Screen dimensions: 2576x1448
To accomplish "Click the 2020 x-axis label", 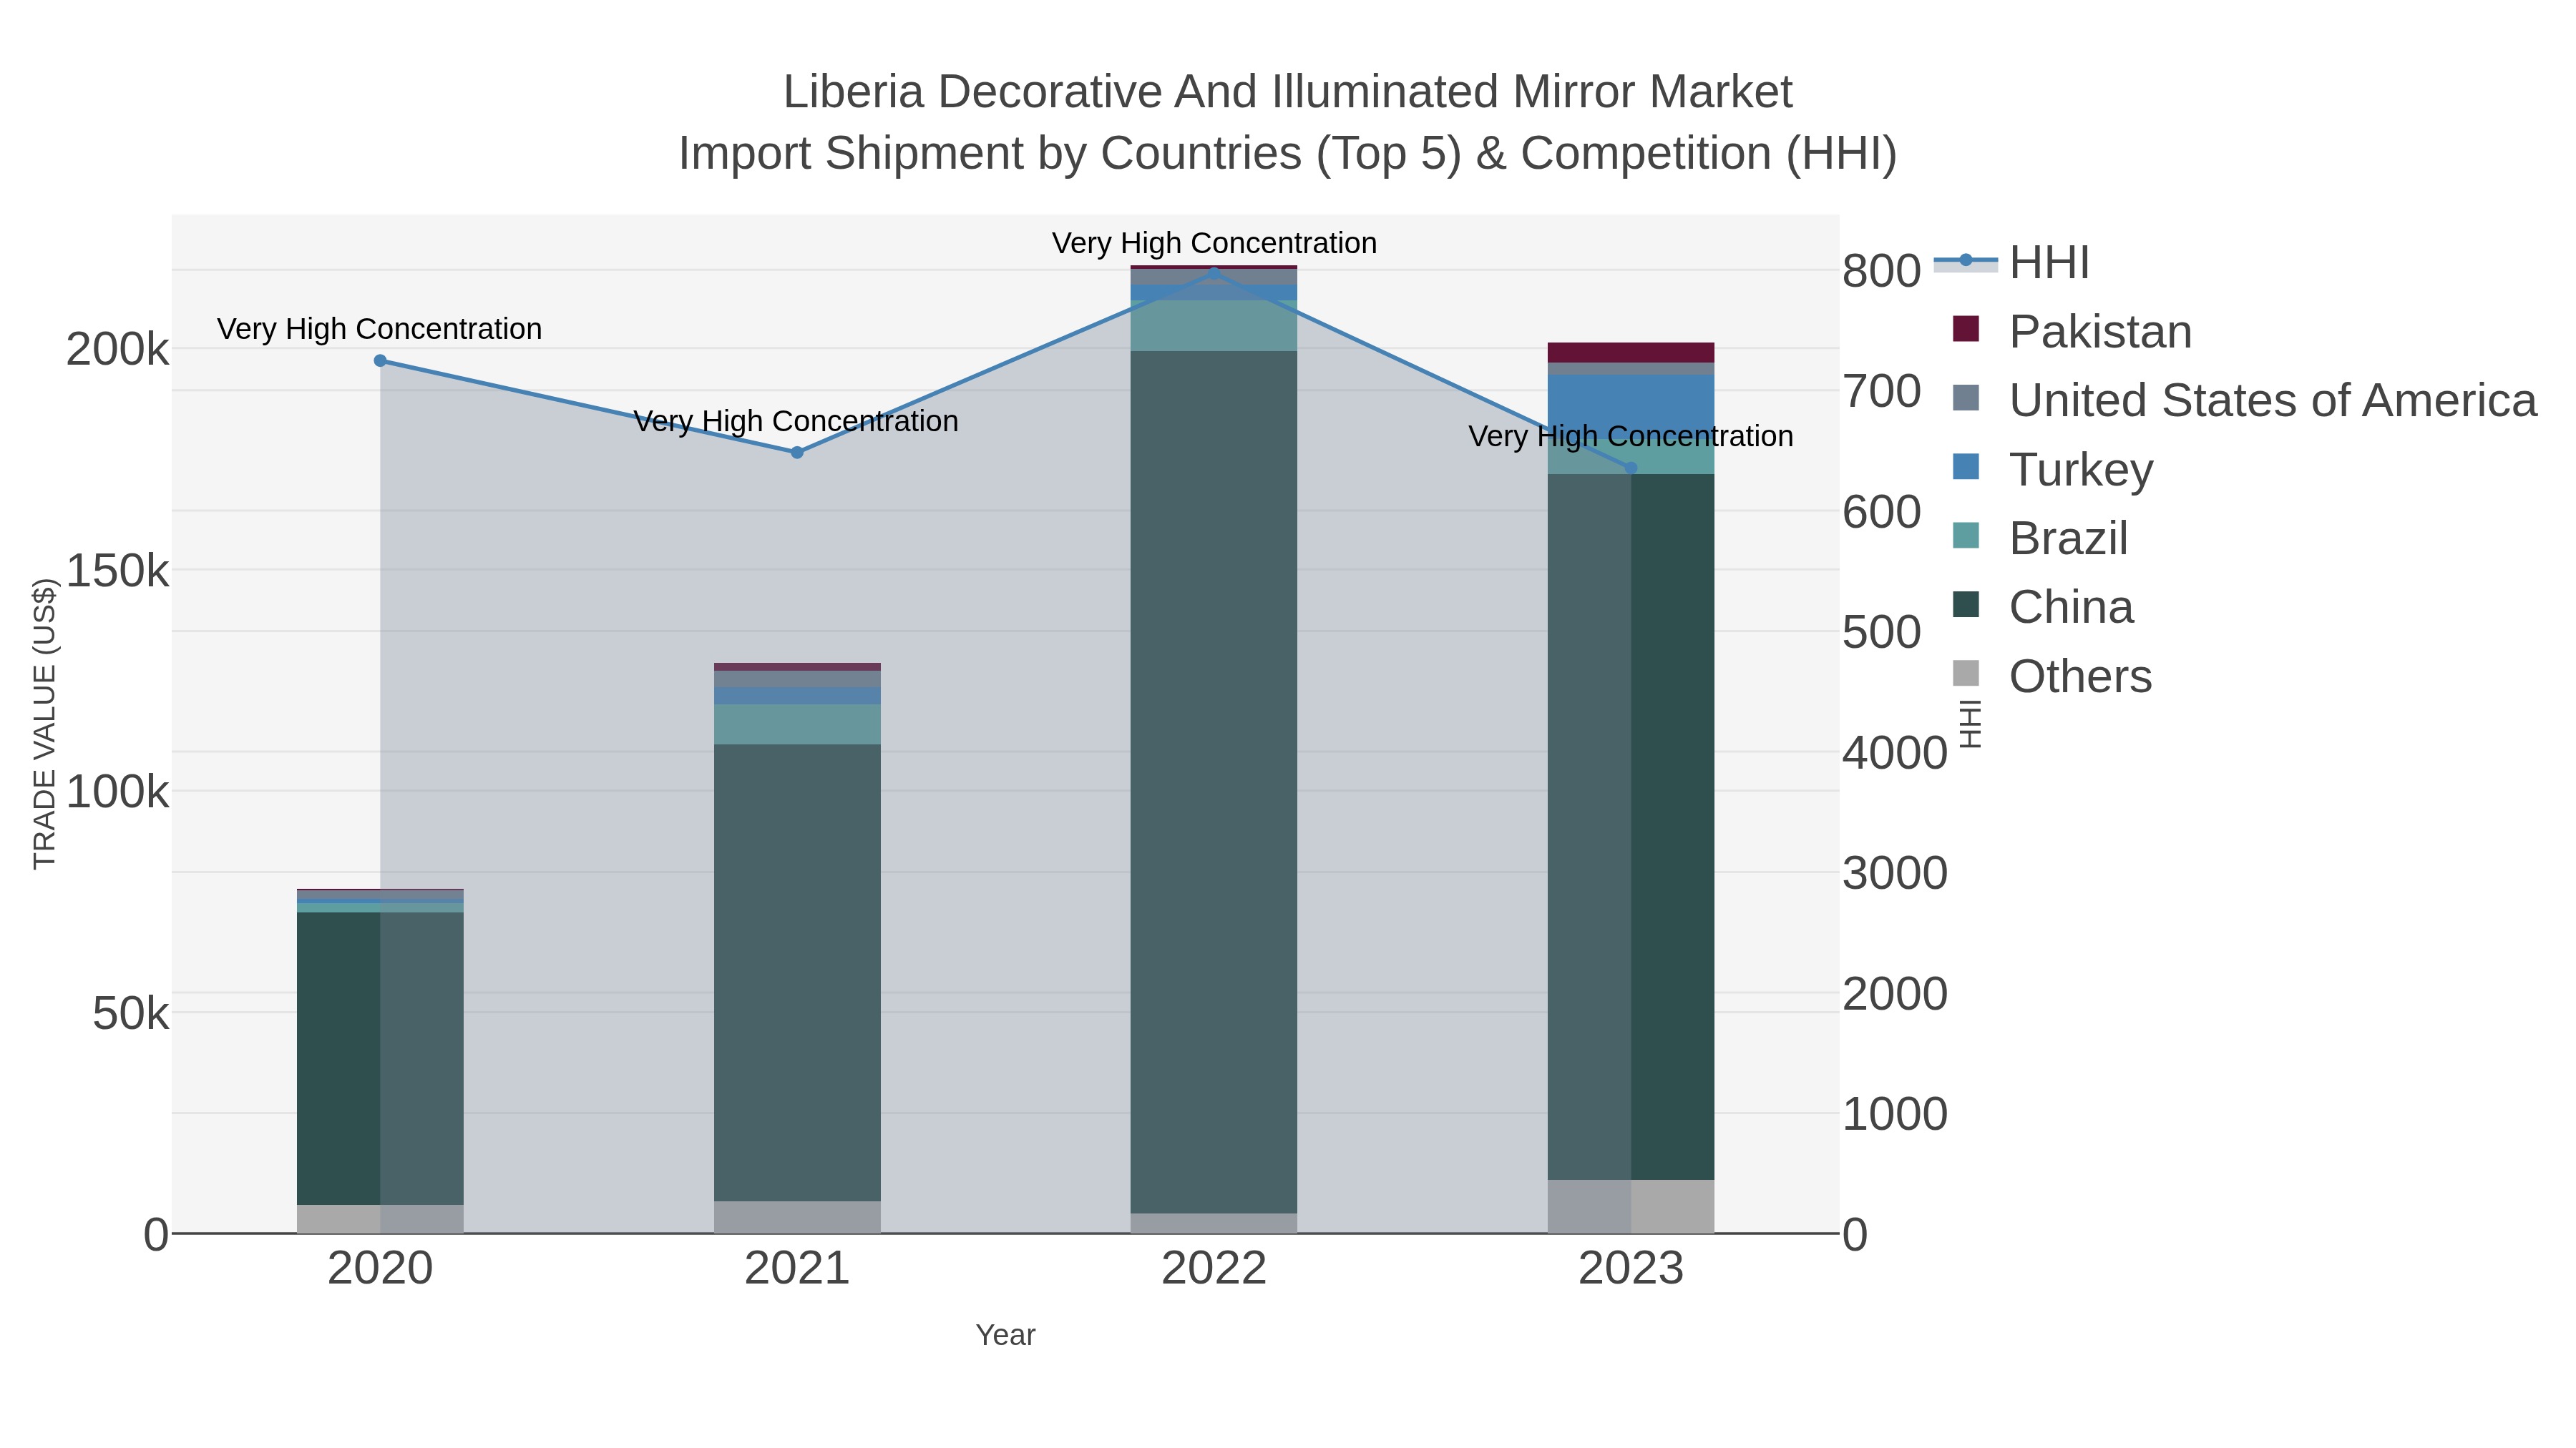I will click(x=380, y=1269).
